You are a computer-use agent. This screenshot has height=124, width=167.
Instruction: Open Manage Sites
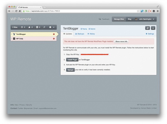pos(119,19)
